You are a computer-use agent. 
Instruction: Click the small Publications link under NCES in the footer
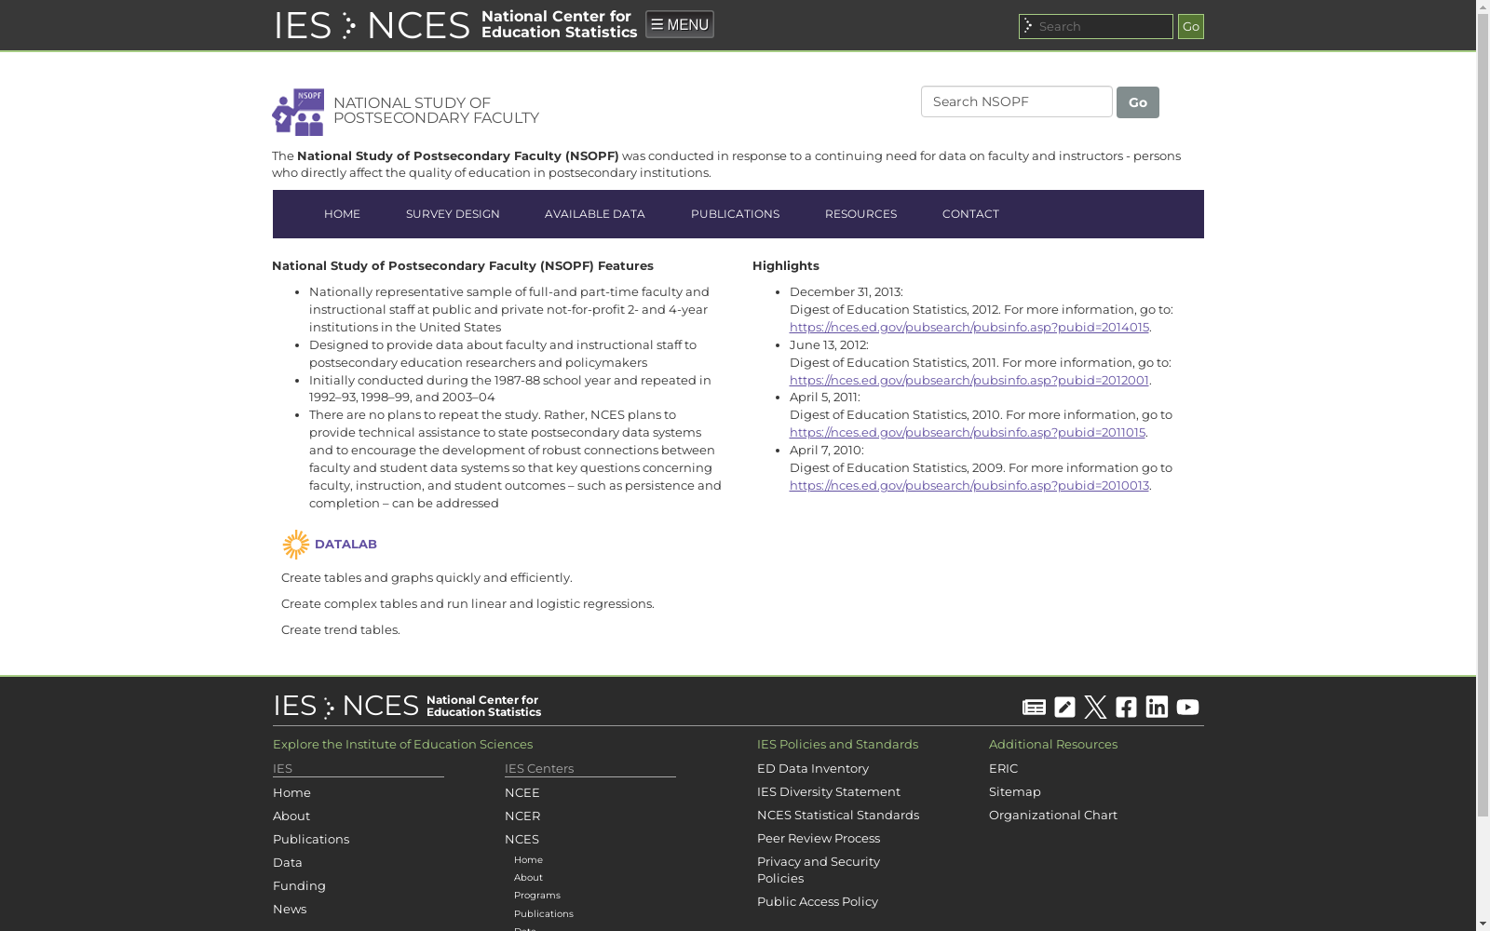pos(544,914)
